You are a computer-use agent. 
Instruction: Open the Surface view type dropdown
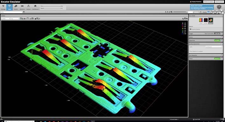click(x=6, y=19)
